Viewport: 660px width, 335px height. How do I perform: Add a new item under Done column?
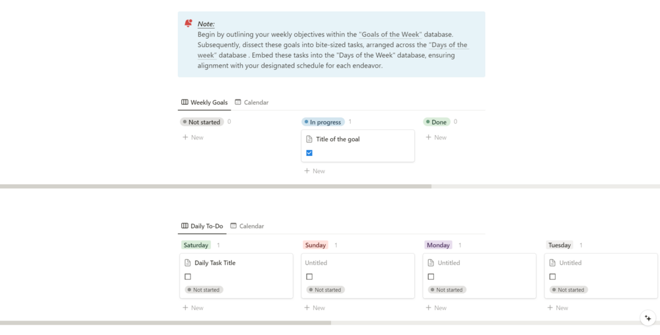coord(436,138)
